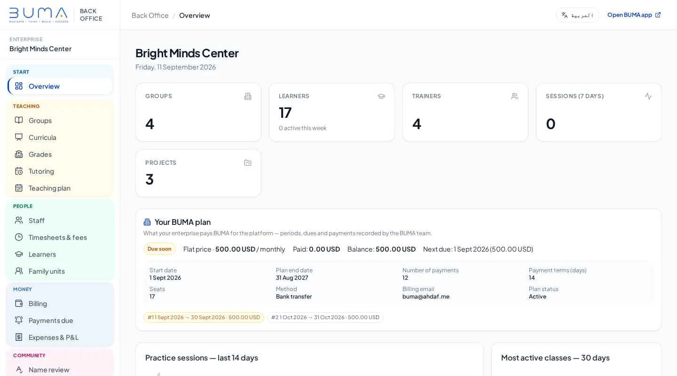Click the Tutoring calendar-clock icon
Screen dimensions: 677x376
pos(19,171)
